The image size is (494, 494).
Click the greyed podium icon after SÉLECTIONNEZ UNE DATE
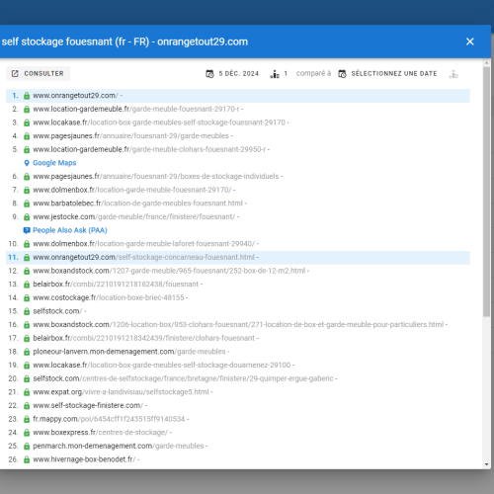pos(453,74)
